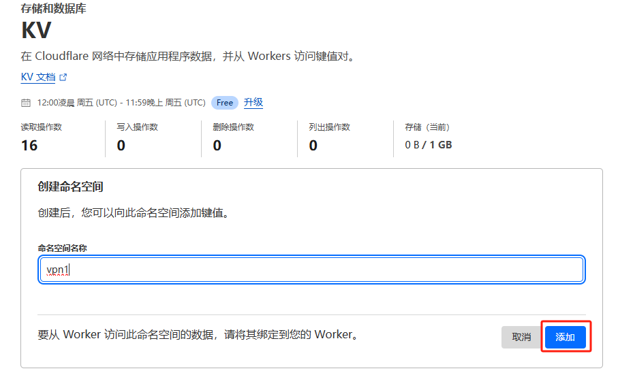Select the Cloudflare network description sentence
Viewport: 618px width, 373px height.
[188, 56]
